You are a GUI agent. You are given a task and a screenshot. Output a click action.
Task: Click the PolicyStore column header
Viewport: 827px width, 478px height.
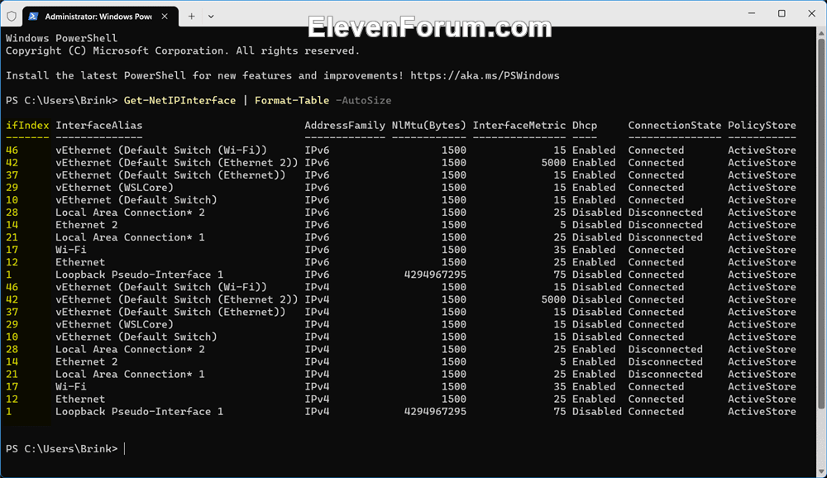point(762,125)
